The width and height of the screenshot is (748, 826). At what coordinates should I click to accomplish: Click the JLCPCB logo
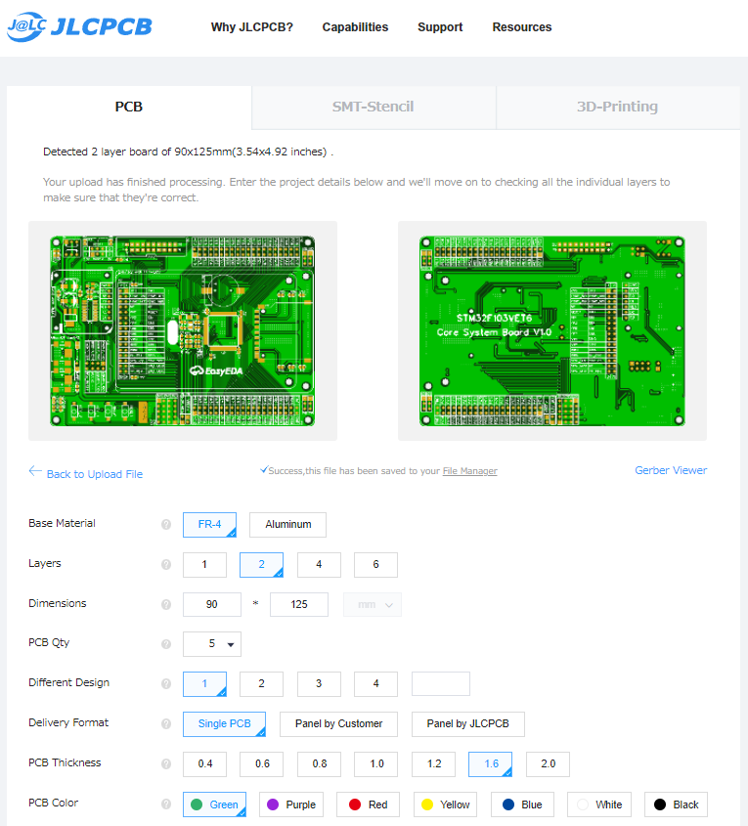click(x=79, y=26)
